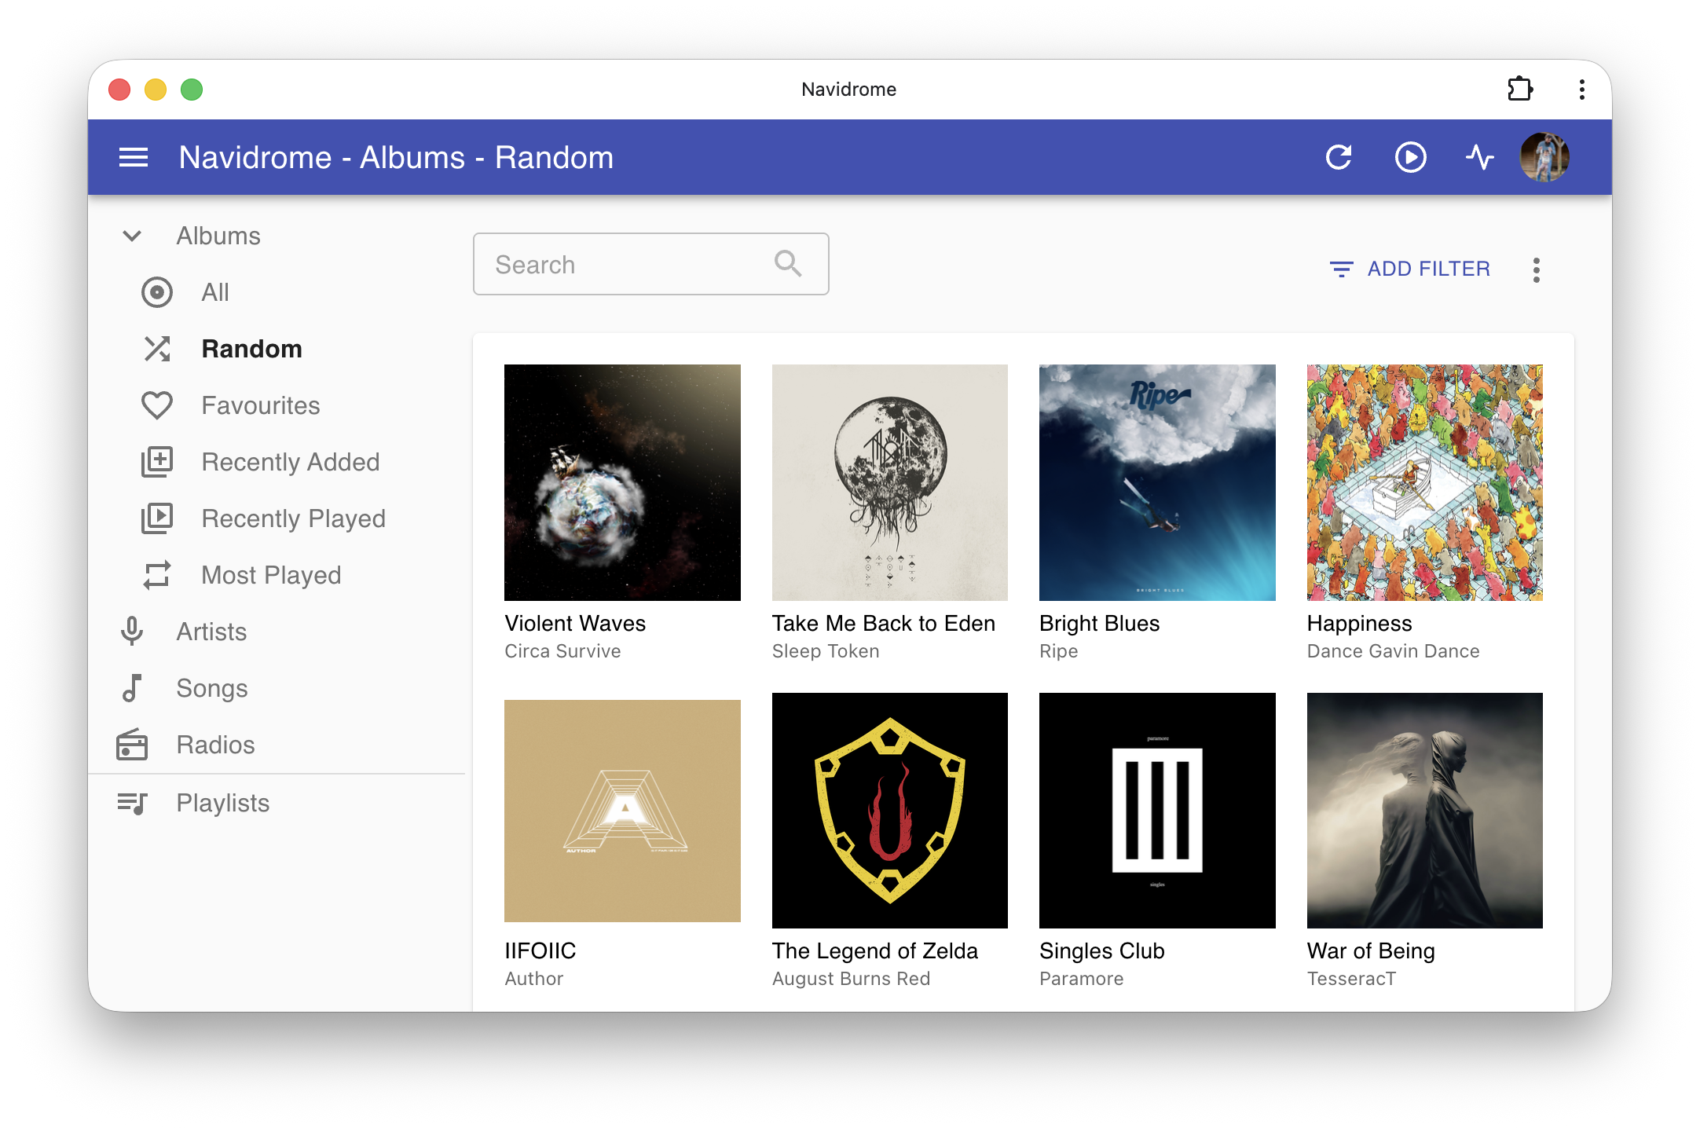Open artist August Burns Red
Viewport: 1700px width, 1128px height.
point(852,979)
